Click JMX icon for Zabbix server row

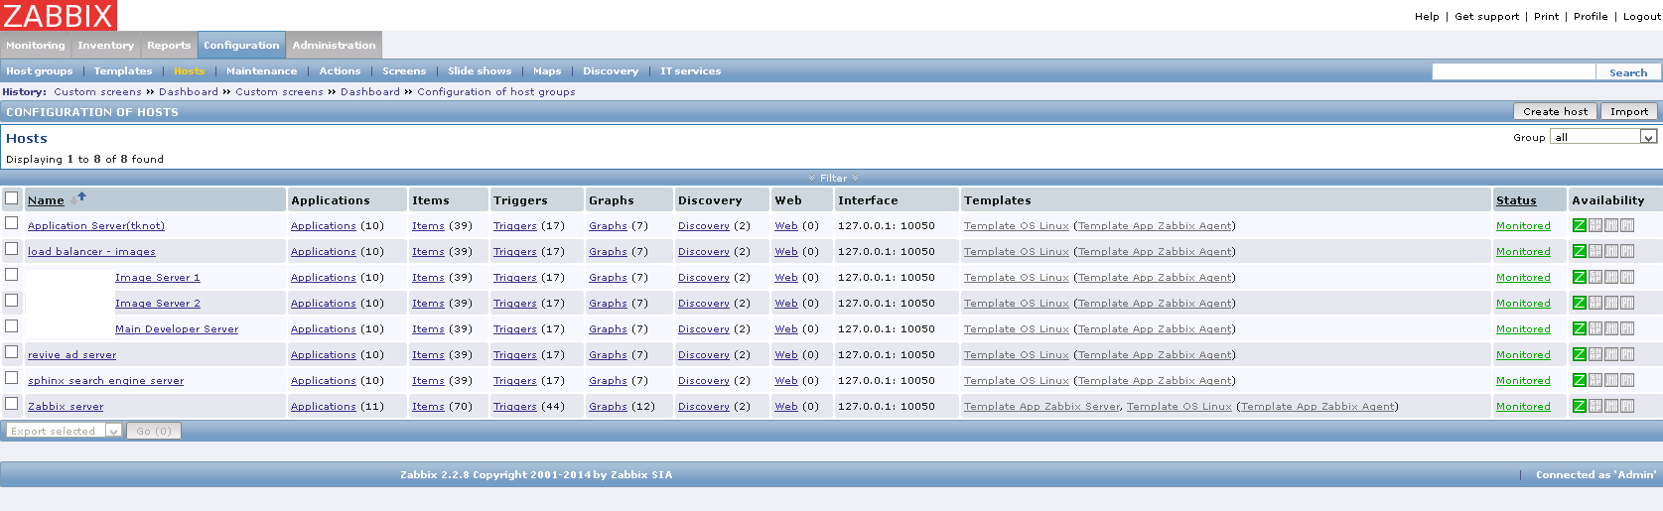tap(1611, 406)
